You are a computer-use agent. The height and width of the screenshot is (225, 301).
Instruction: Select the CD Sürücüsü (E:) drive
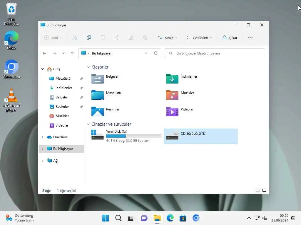(201, 136)
